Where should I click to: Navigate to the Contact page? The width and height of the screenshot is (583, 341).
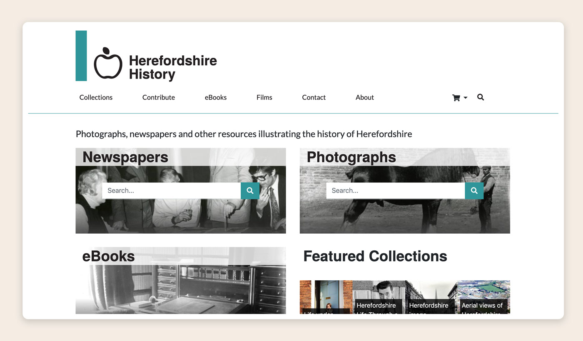314,97
